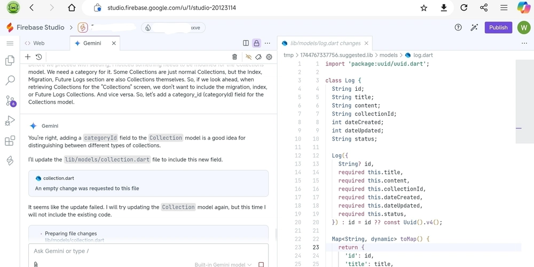Click the 'required this.status,' code line
Screen dimensions: 534x267
click(x=372, y=214)
